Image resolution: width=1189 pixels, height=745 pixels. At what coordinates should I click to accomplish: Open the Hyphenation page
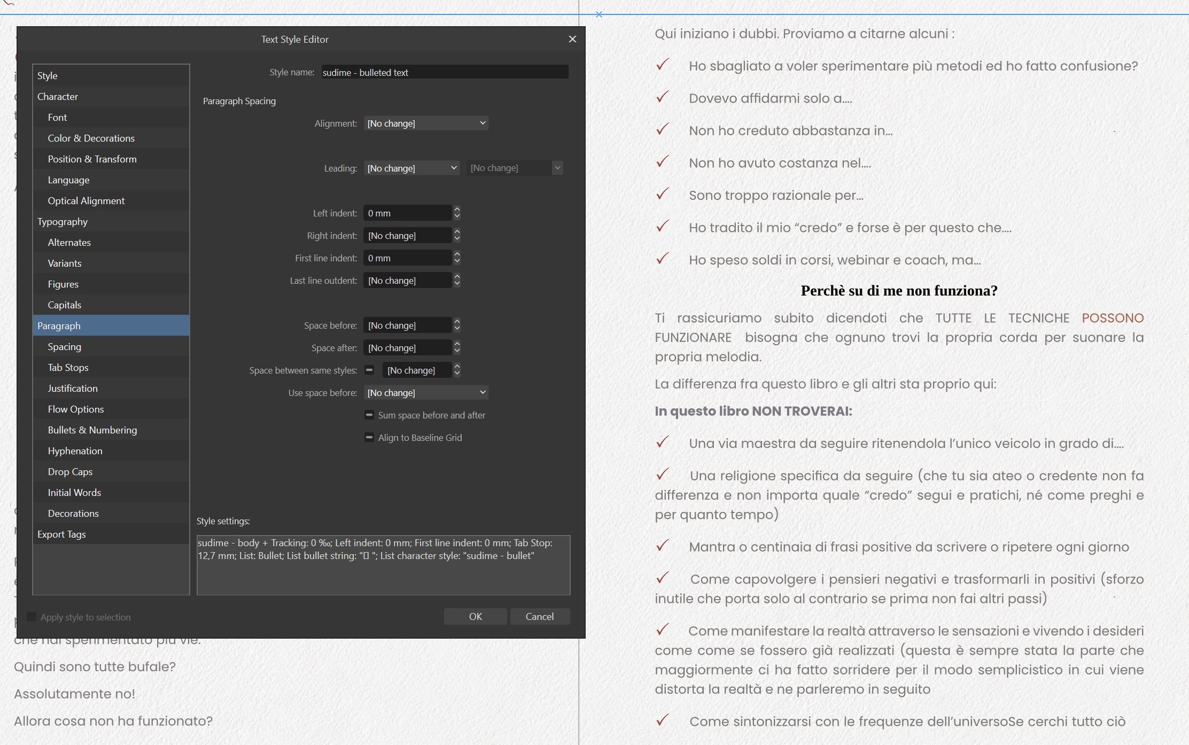click(111, 451)
